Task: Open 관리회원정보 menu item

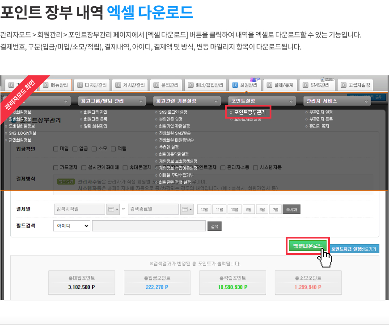Action: [20, 140]
